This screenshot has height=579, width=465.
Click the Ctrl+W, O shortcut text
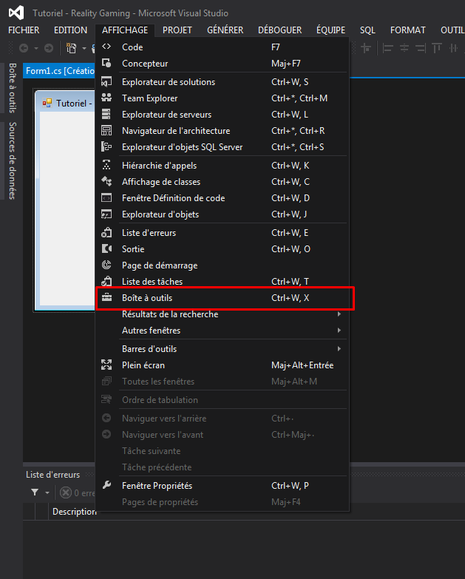[291, 249]
